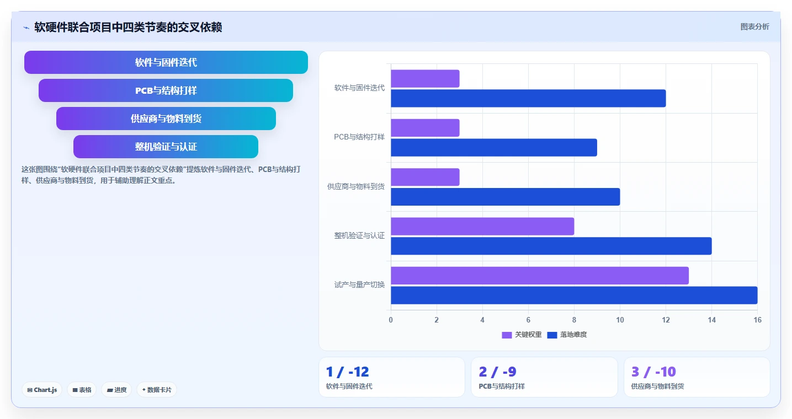Click the 供应商与物料到货 y-axis label

tap(356, 186)
